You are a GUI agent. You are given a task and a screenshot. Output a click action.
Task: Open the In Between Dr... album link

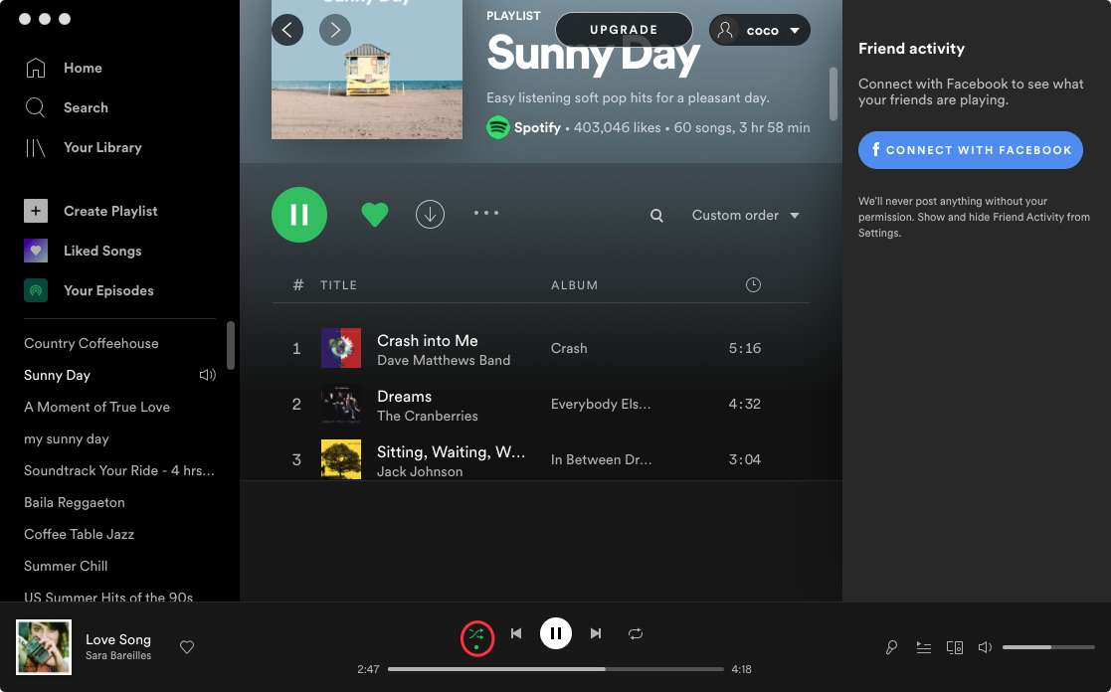tap(602, 459)
